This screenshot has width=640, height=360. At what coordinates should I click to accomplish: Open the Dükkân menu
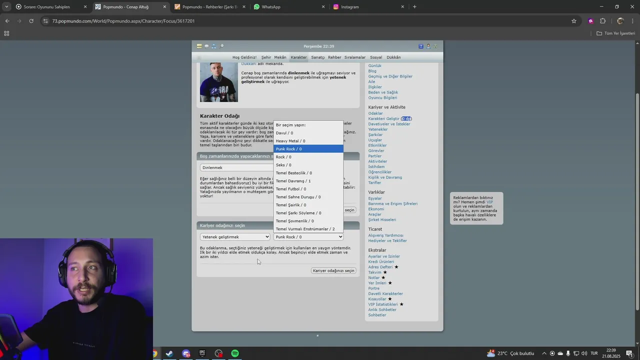click(x=393, y=57)
